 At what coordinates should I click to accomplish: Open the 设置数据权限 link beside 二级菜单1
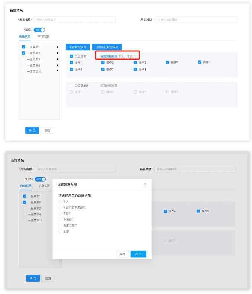pos(109,57)
